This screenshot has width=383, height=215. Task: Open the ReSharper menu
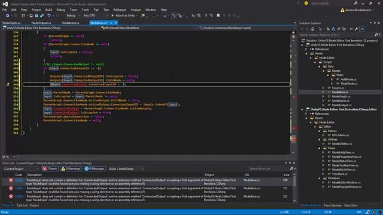click(120, 10)
